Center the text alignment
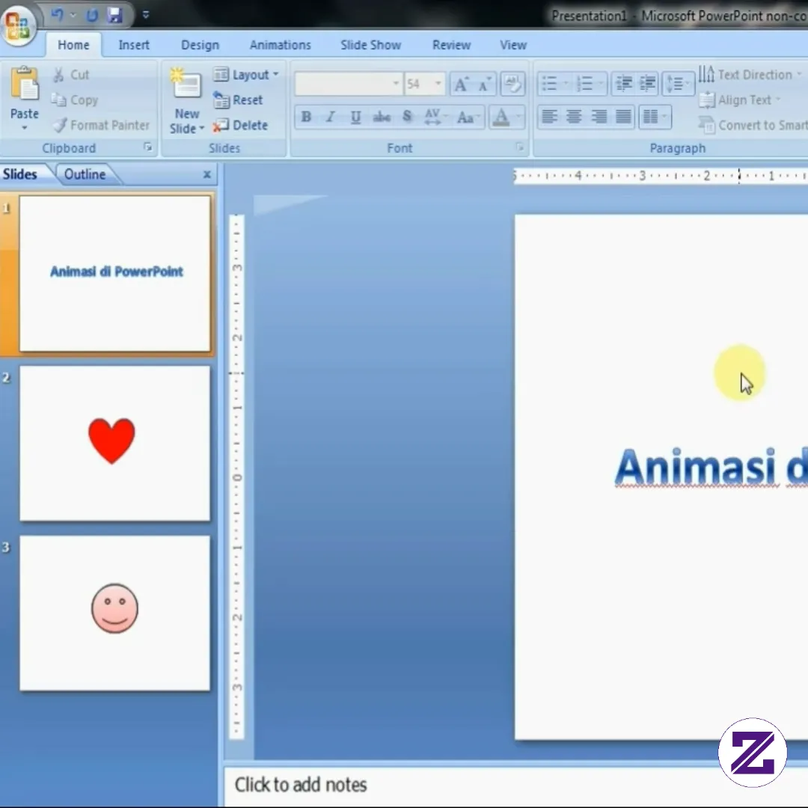Image resolution: width=808 pixels, height=808 pixels. [574, 117]
